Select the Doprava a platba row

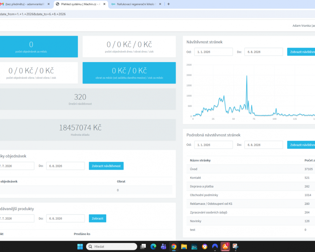click(x=251, y=186)
